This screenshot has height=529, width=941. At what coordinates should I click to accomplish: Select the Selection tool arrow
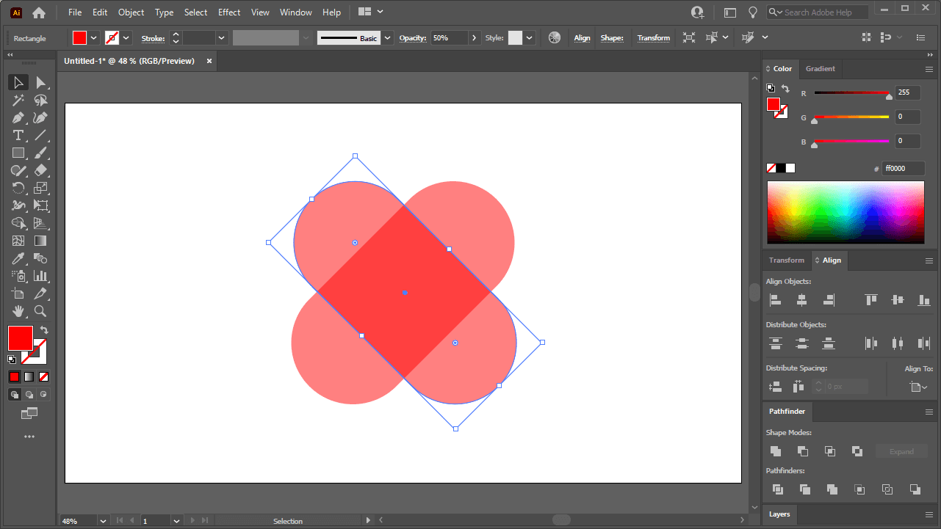[18, 82]
